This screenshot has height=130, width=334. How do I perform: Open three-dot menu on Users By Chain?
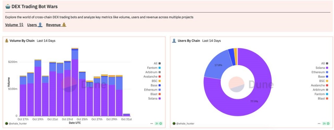coord(319,123)
